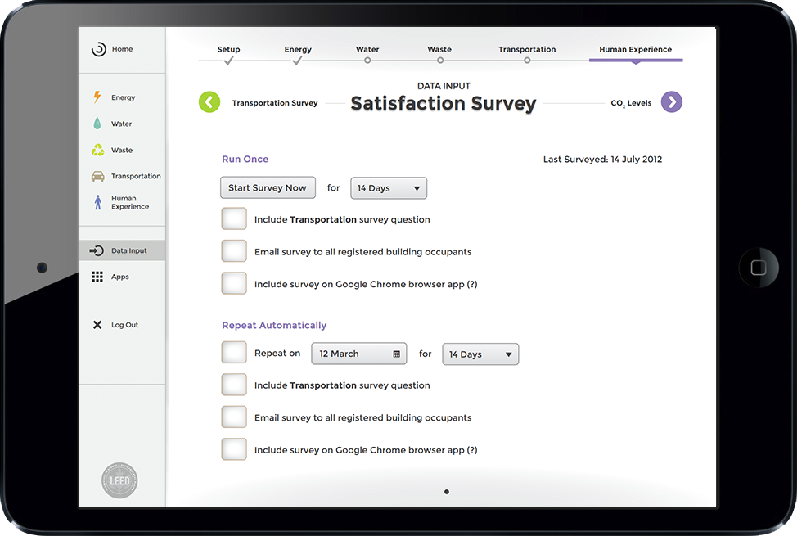Image resolution: width=797 pixels, height=536 pixels.
Task: Click Apps label in sidebar
Action: click(120, 276)
